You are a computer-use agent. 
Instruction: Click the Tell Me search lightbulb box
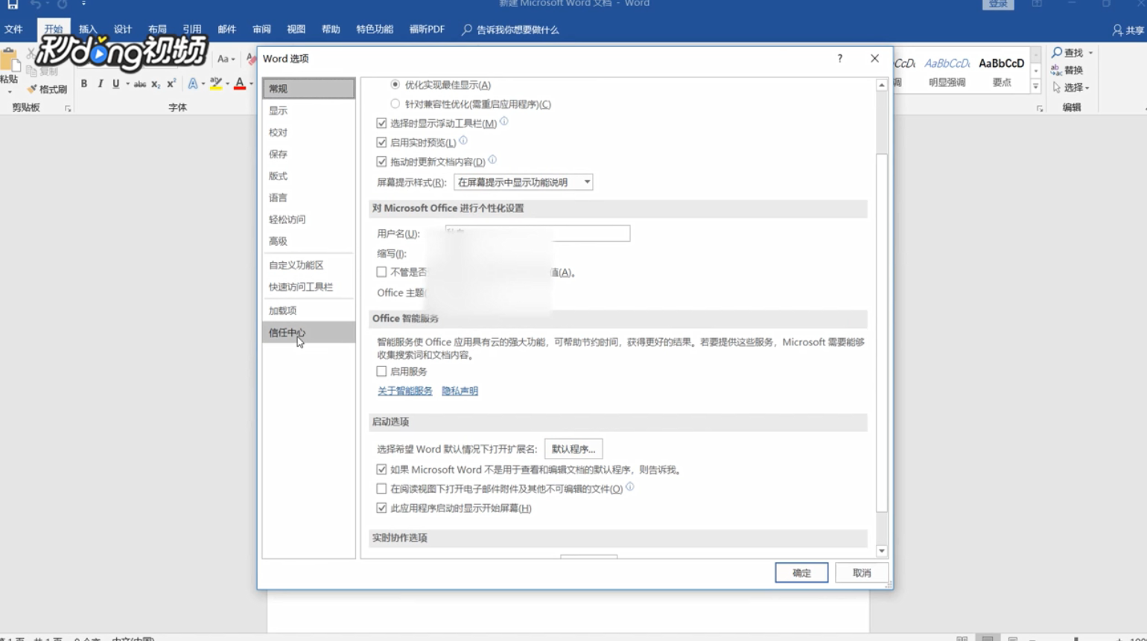[510, 30]
